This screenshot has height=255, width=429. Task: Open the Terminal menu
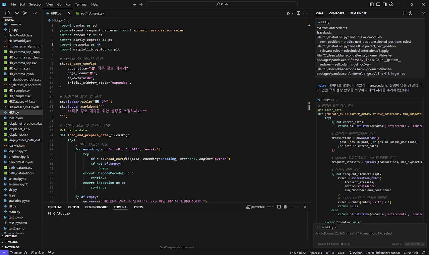point(81,4)
